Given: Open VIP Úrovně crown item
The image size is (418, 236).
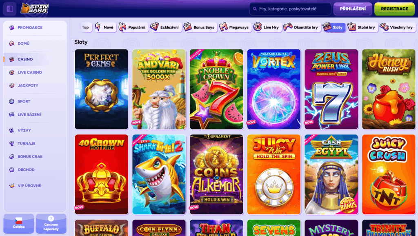Looking at the screenshot, I should (35, 186).
